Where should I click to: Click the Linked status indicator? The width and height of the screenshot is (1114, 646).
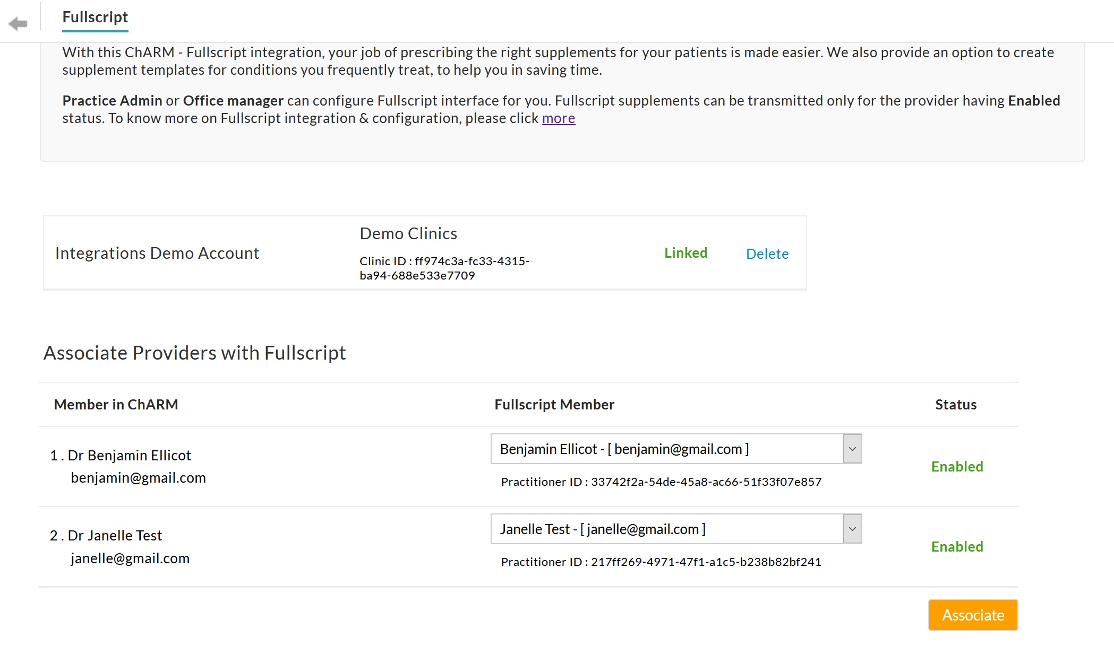(685, 252)
